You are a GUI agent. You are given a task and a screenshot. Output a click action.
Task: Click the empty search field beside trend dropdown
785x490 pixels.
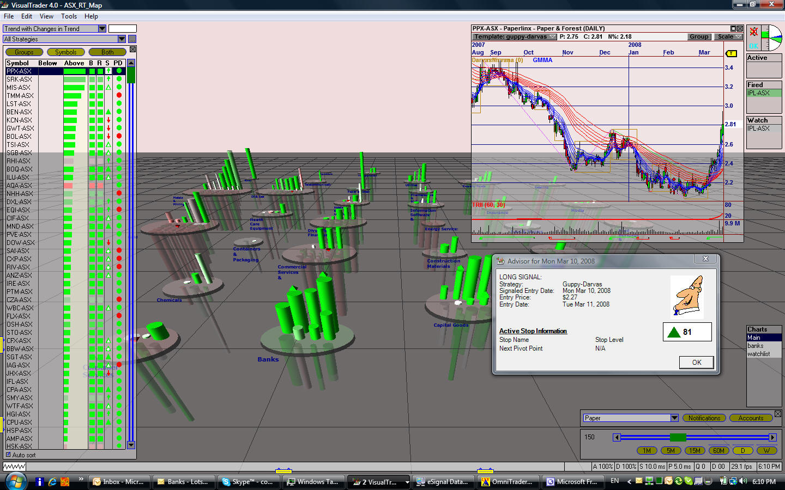tap(123, 28)
